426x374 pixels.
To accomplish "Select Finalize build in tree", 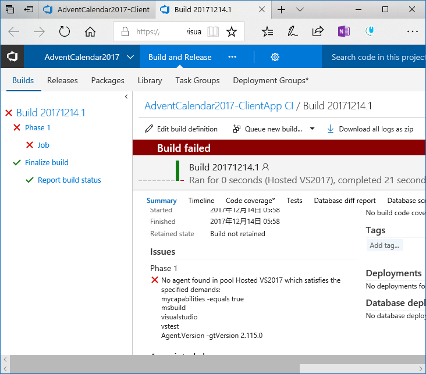I will click(47, 162).
